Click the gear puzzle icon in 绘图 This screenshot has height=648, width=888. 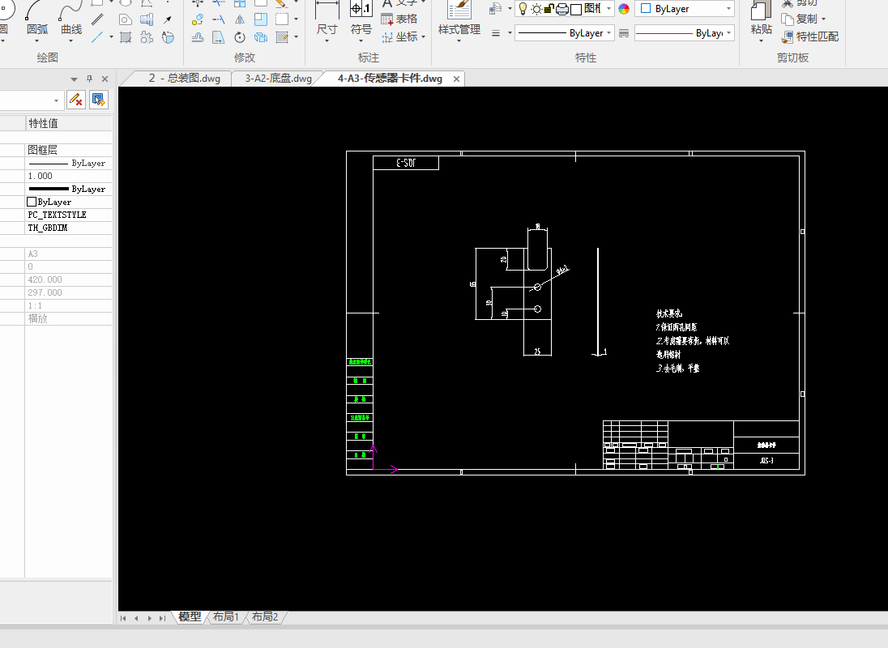click(x=147, y=37)
